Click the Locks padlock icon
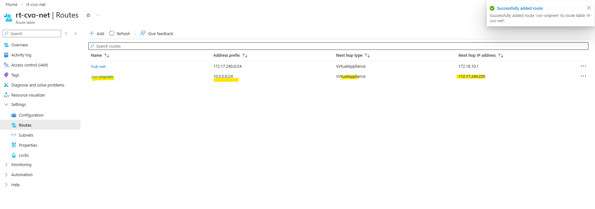Image resolution: width=595 pixels, height=209 pixels. click(14, 155)
